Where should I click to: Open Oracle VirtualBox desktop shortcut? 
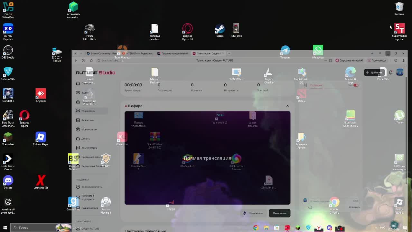click(x=8, y=10)
